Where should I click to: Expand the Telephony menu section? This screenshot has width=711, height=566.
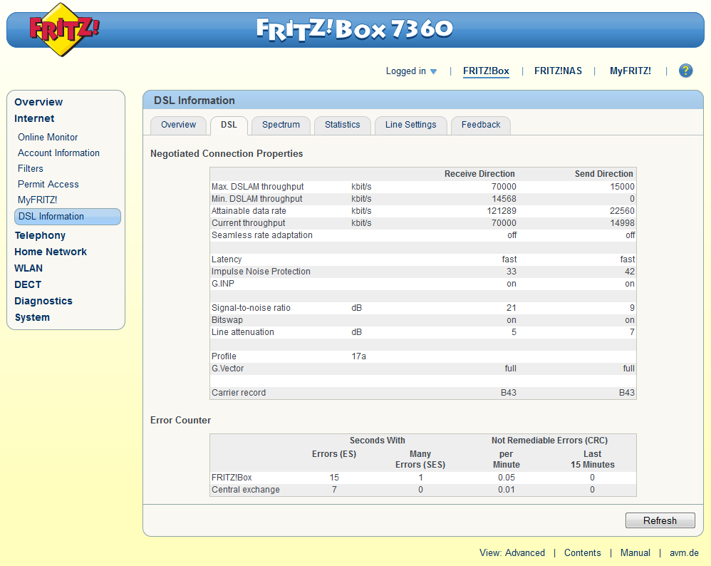pyautogui.click(x=40, y=235)
